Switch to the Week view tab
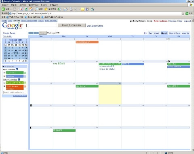The image size is (194, 154). point(156,33)
